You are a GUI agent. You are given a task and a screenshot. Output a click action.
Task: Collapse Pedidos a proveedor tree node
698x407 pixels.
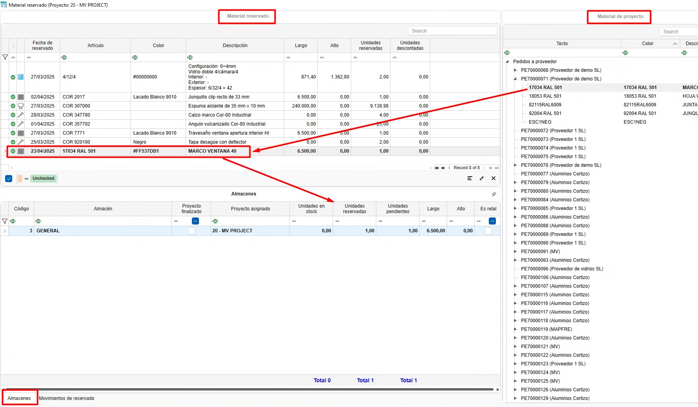(507, 62)
